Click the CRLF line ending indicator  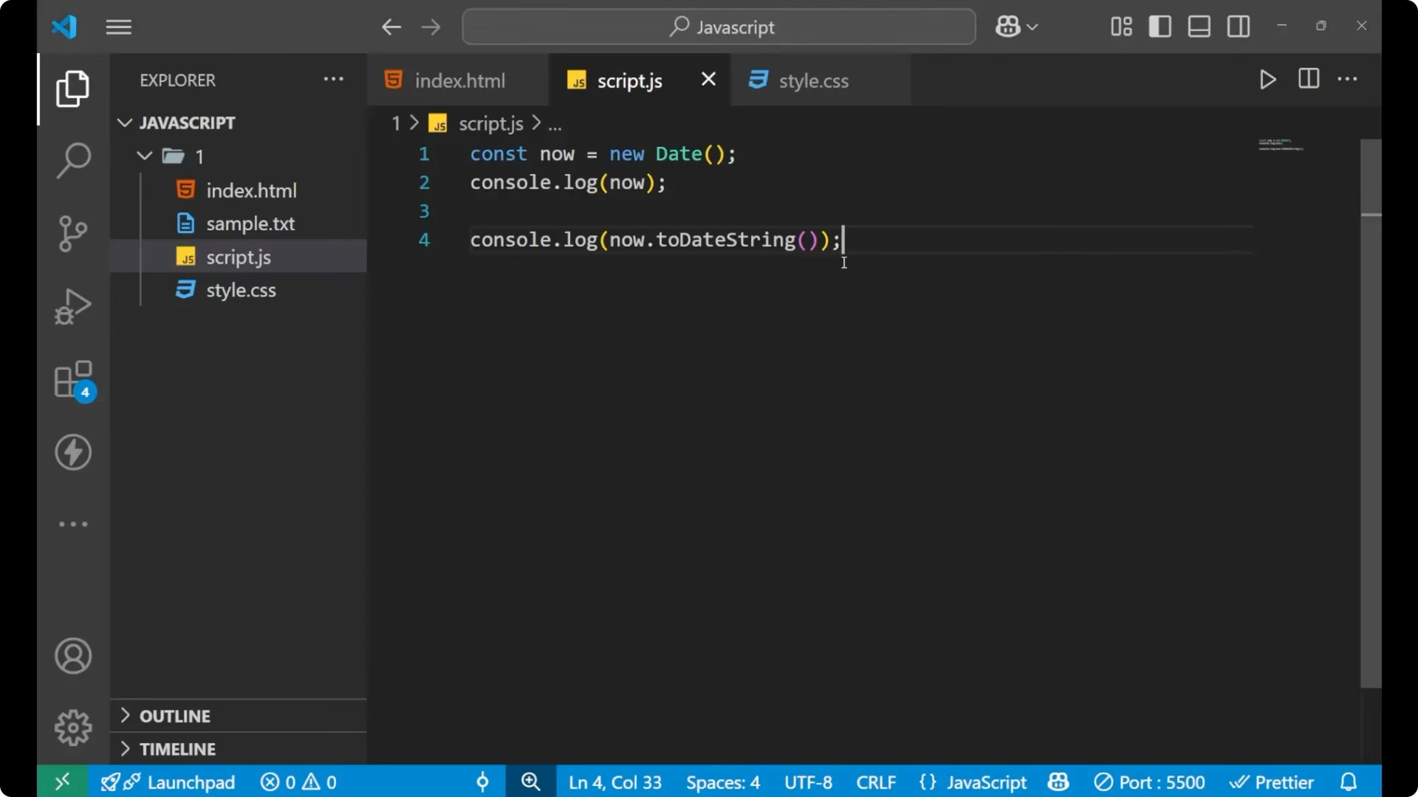coord(875,782)
